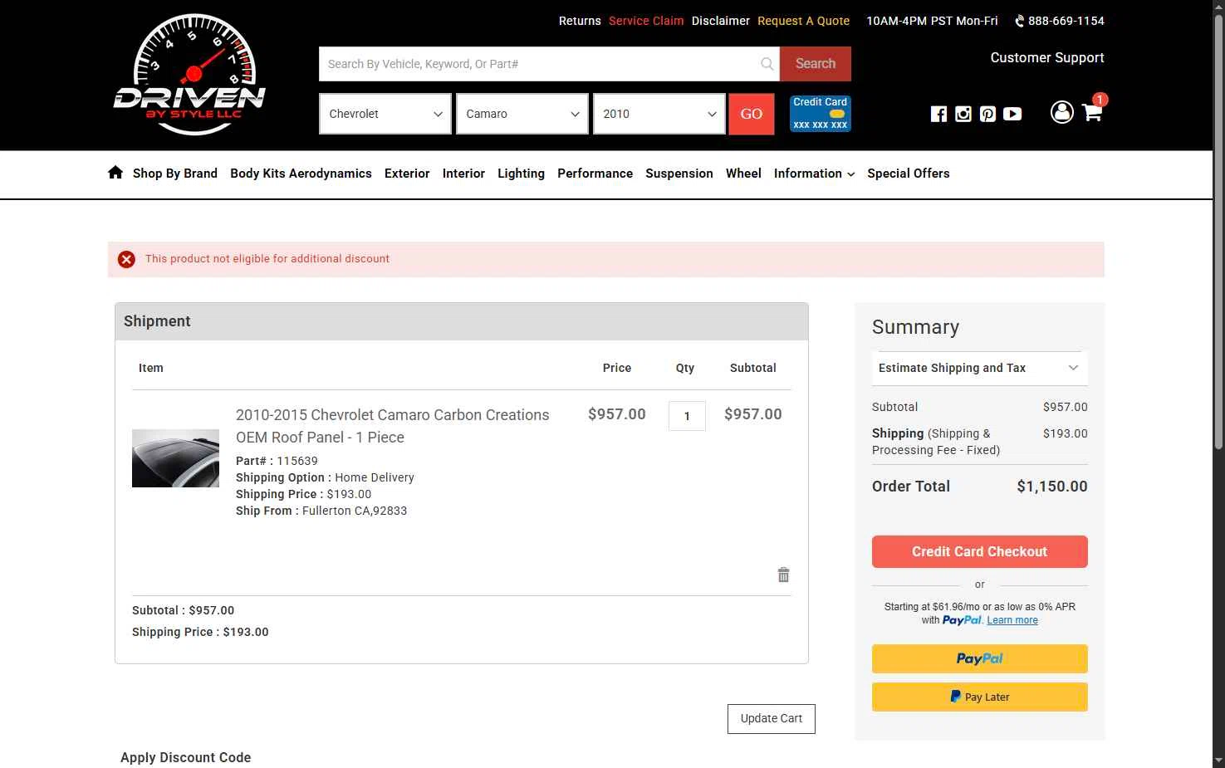Image resolution: width=1225 pixels, height=768 pixels.
Task: Click the Customer Support link
Action: 1047,57
